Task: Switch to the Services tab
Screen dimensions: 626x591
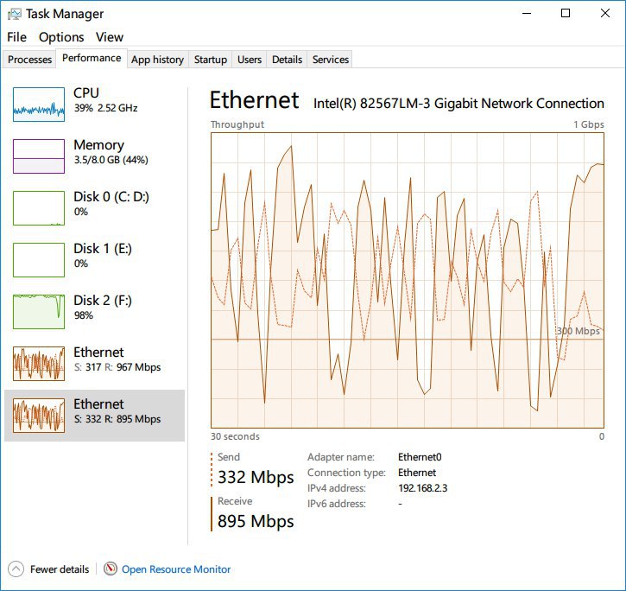Action: [330, 60]
